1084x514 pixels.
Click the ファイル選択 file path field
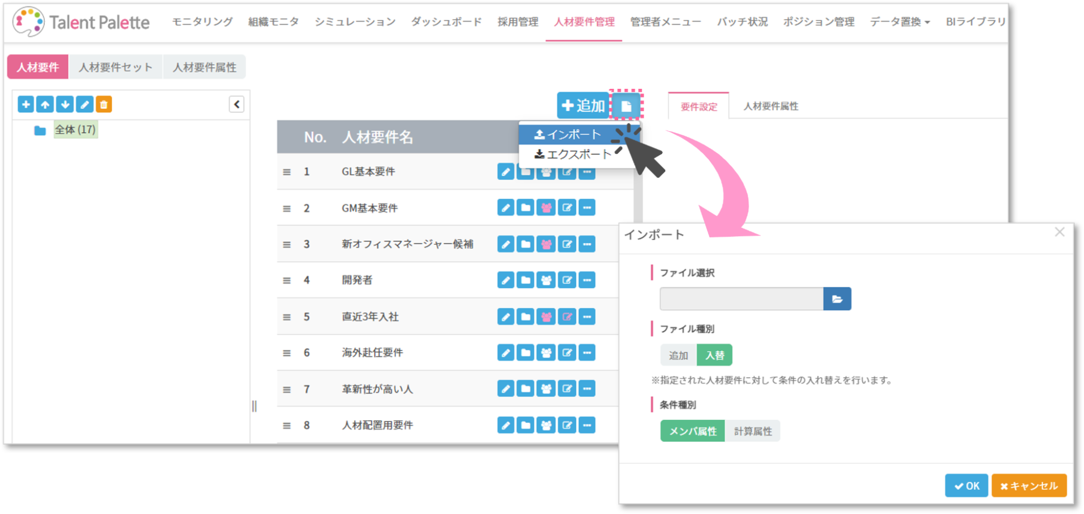tap(741, 299)
